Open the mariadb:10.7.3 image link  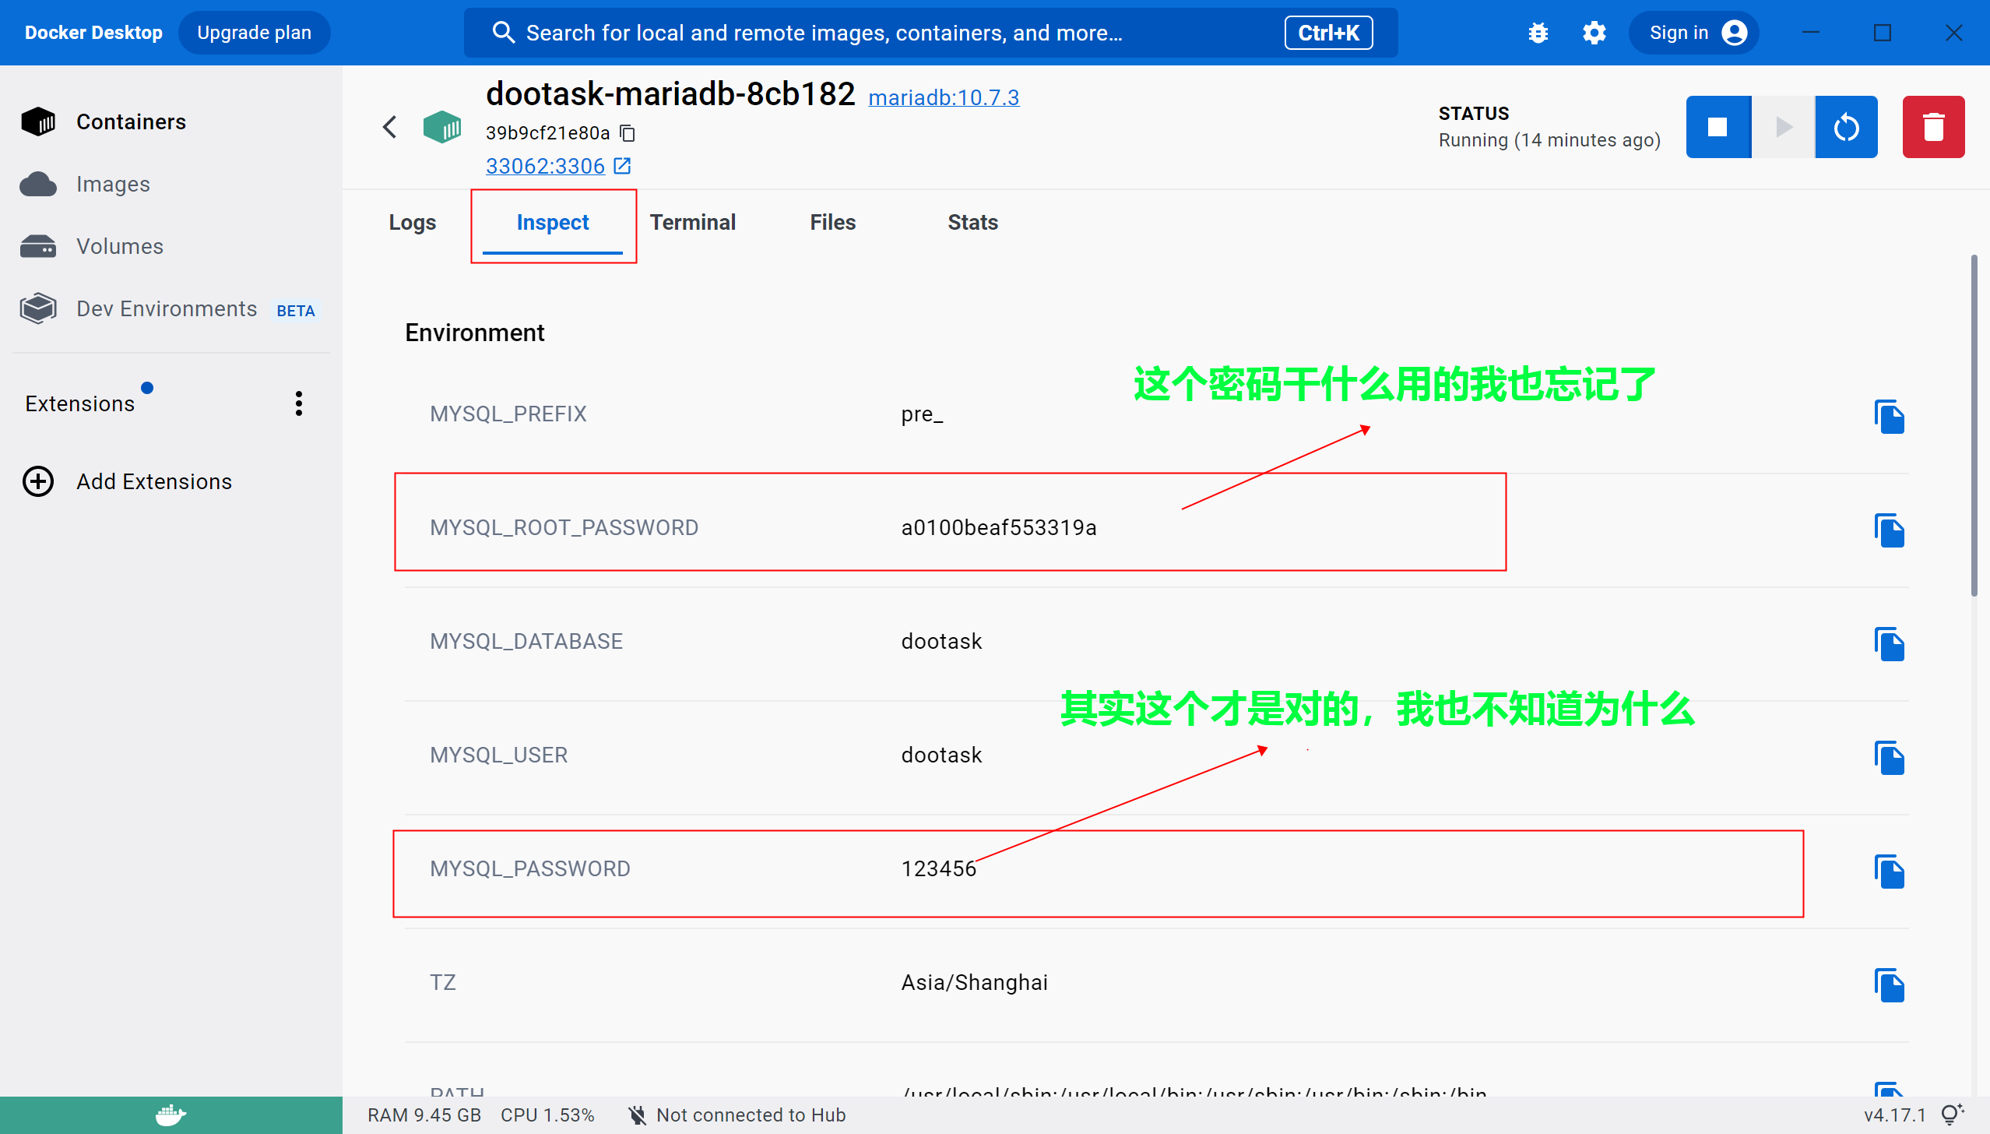(944, 97)
